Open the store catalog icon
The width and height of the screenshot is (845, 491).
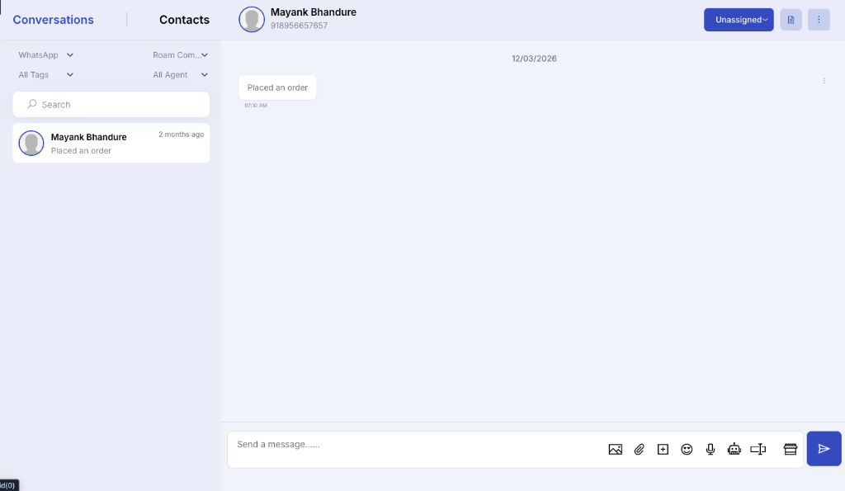click(x=790, y=449)
